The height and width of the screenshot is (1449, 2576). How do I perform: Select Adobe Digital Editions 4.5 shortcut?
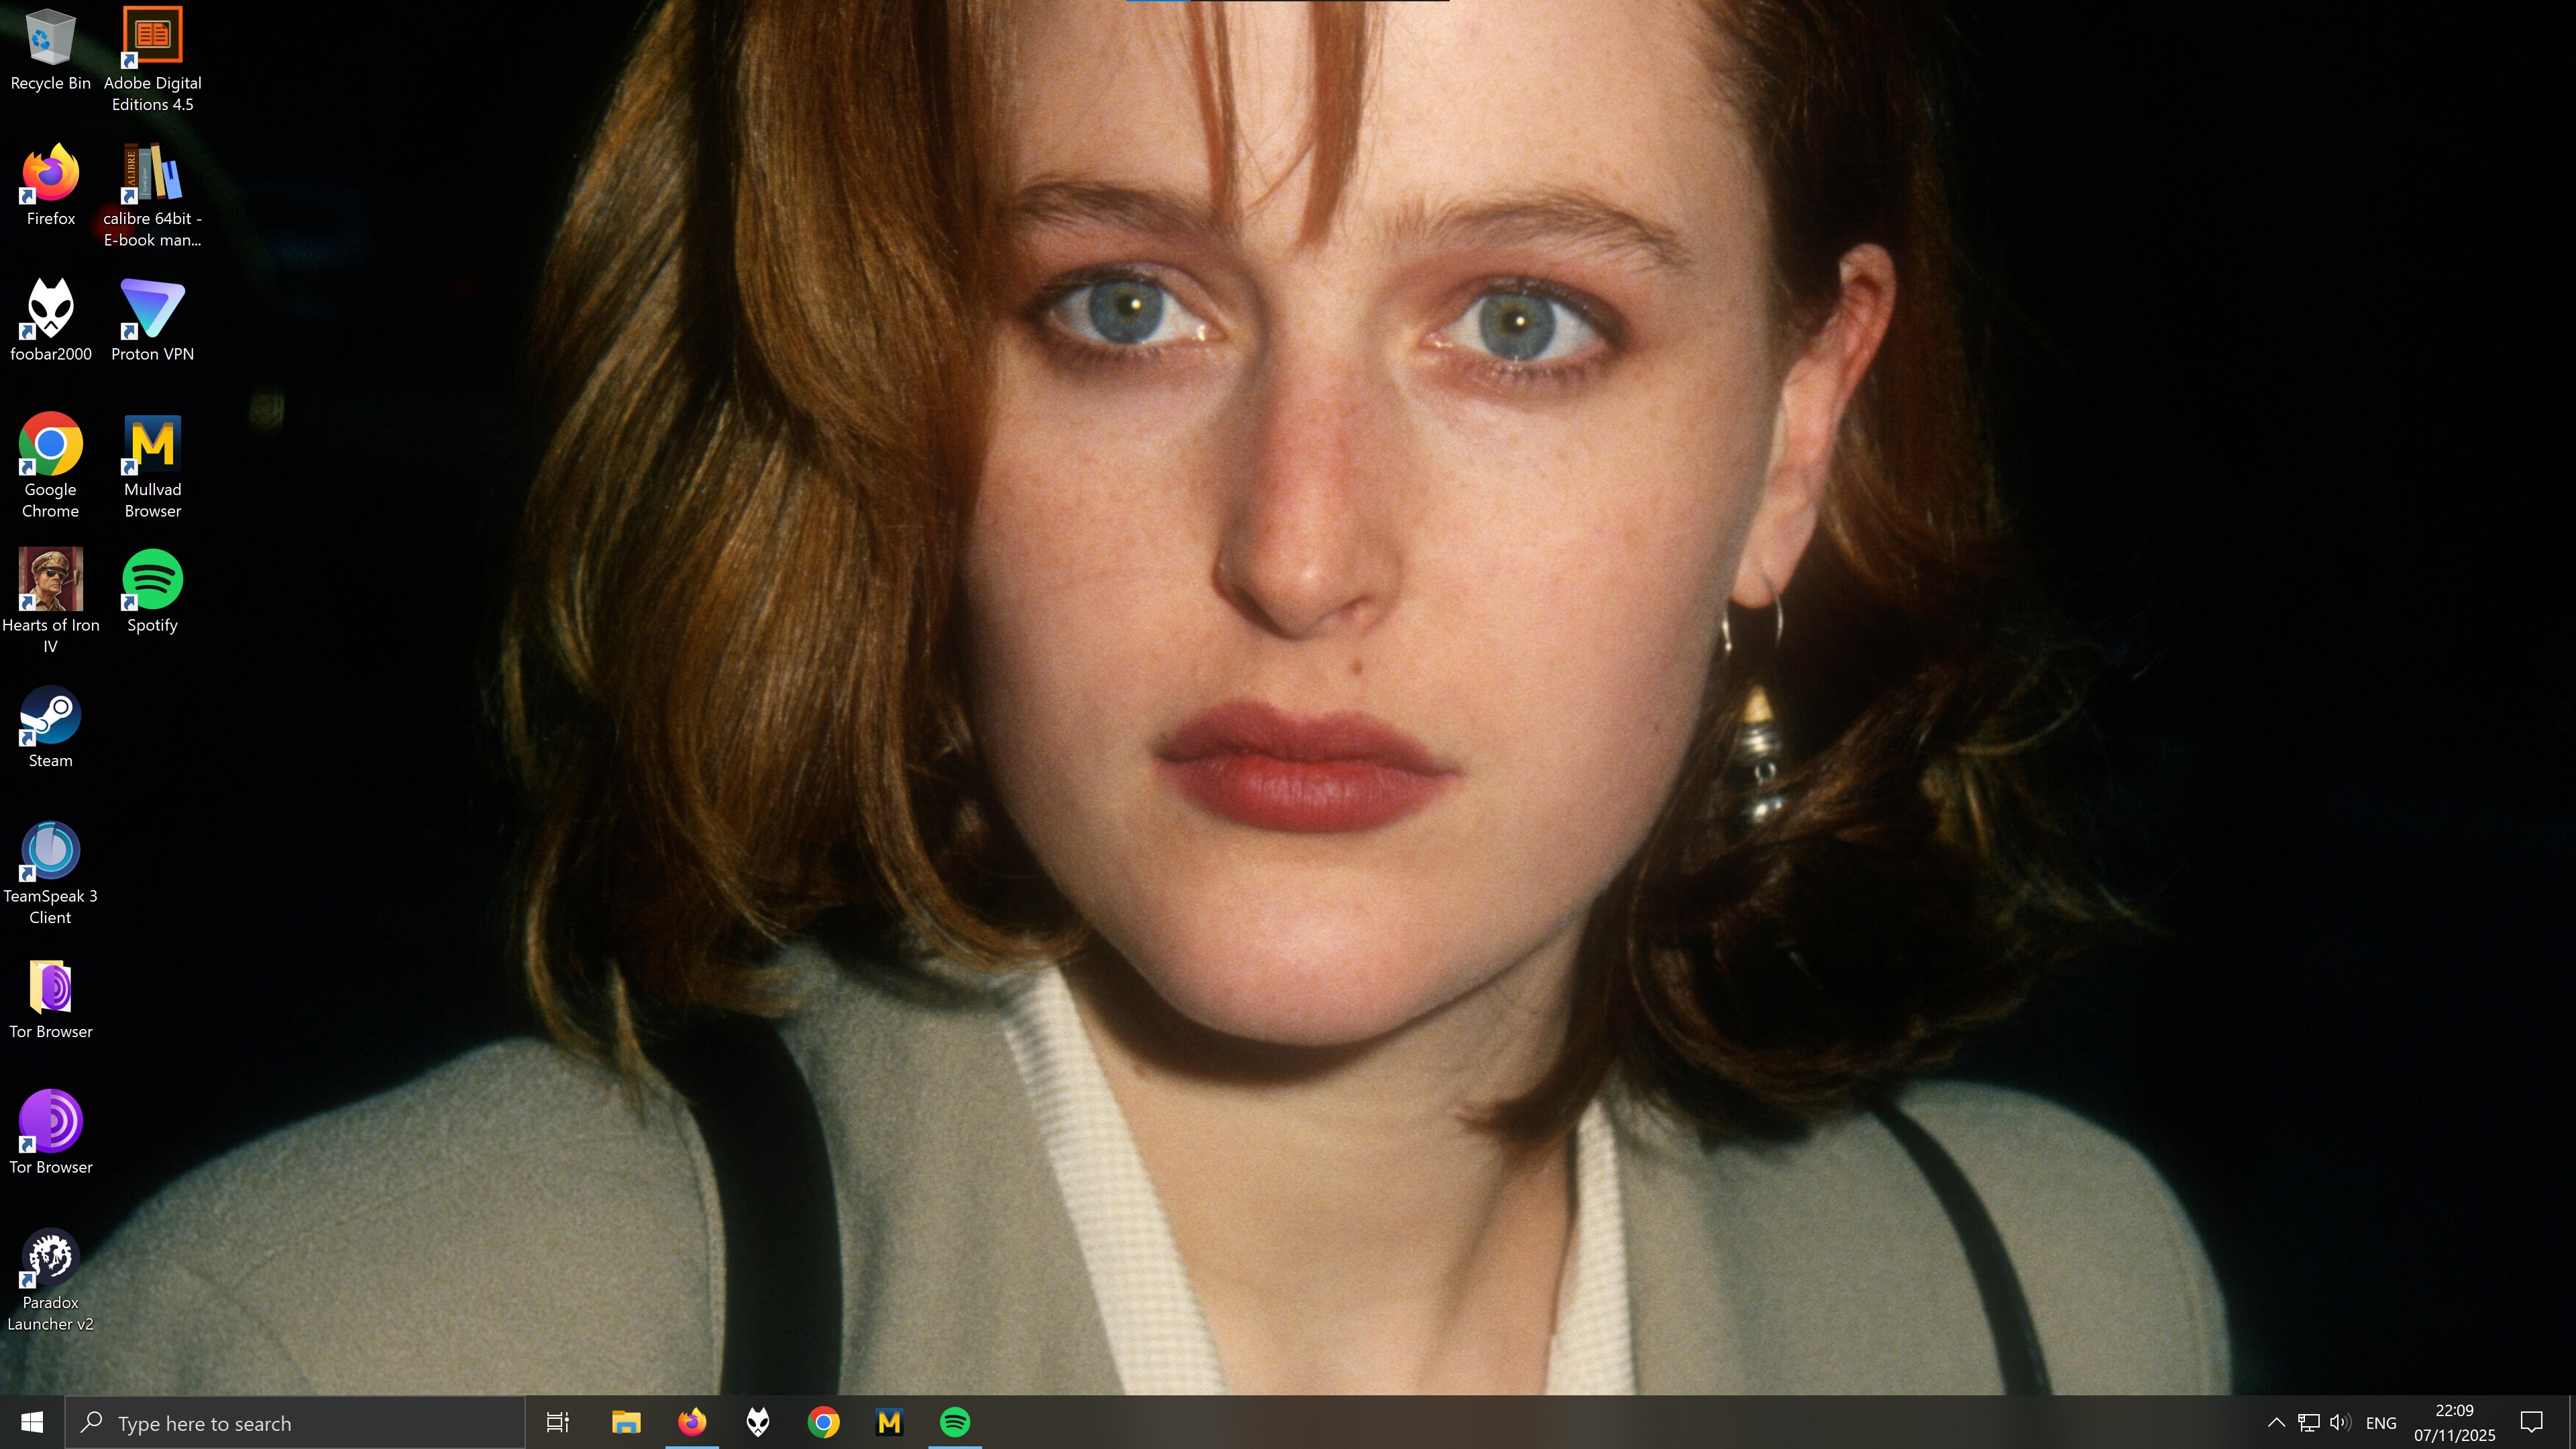click(152, 36)
